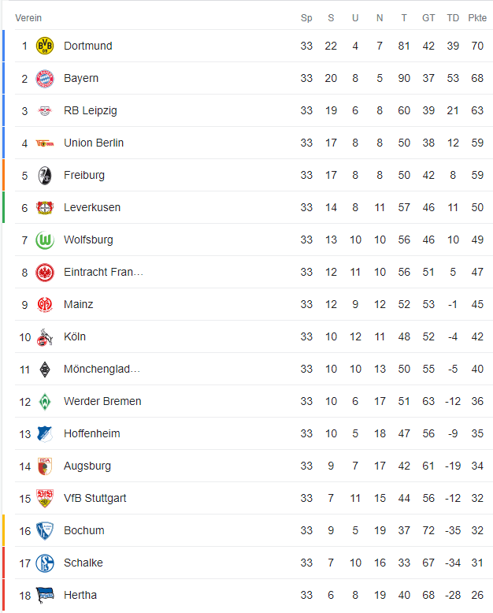Click the Bayern club logo
The width and height of the screenshot is (493, 613).
point(45,79)
